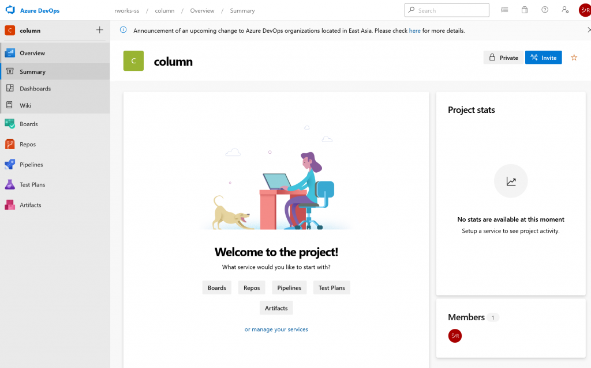This screenshot has width=591, height=368.
Task: Start with the Artifacts service button
Action: [276, 308]
